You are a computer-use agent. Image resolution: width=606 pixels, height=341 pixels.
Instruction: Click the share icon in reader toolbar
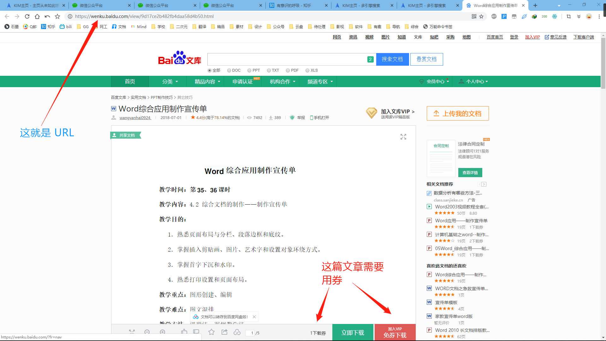(x=224, y=332)
